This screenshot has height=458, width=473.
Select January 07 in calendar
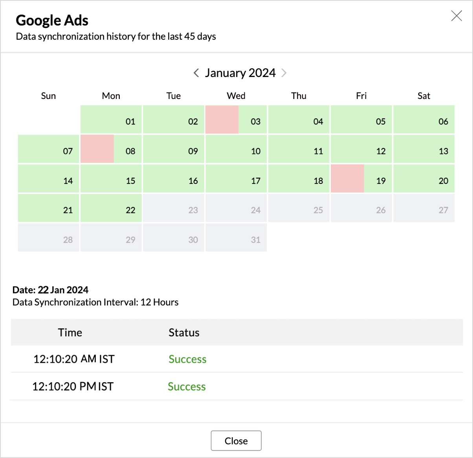tap(48, 149)
